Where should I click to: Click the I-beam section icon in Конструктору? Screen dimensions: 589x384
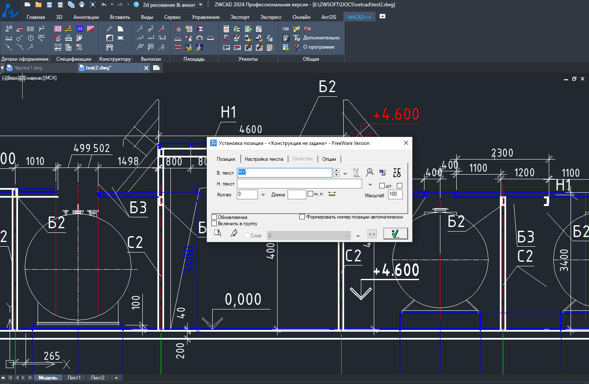(x=121, y=38)
